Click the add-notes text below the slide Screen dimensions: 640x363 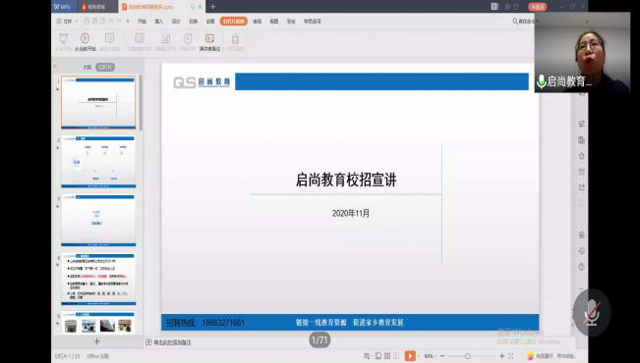(x=172, y=342)
